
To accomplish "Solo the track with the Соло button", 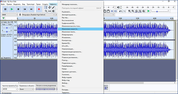I will tap(10, 25).
